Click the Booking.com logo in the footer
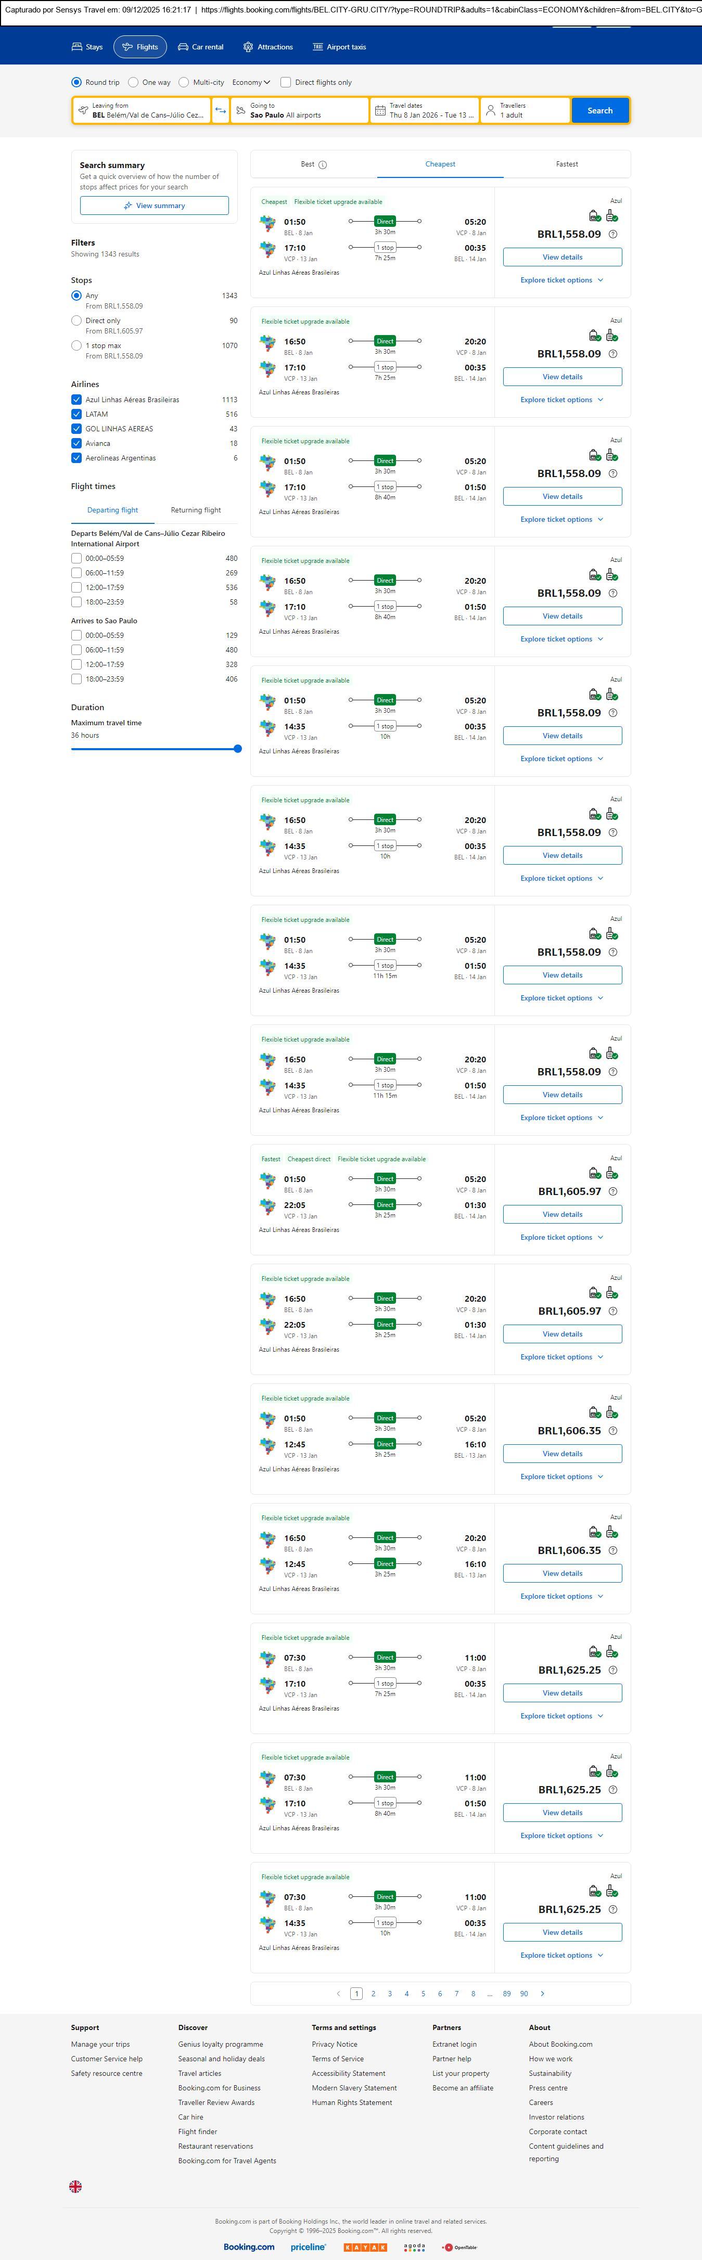The image size is (702, 2260). pos(248,2247)
